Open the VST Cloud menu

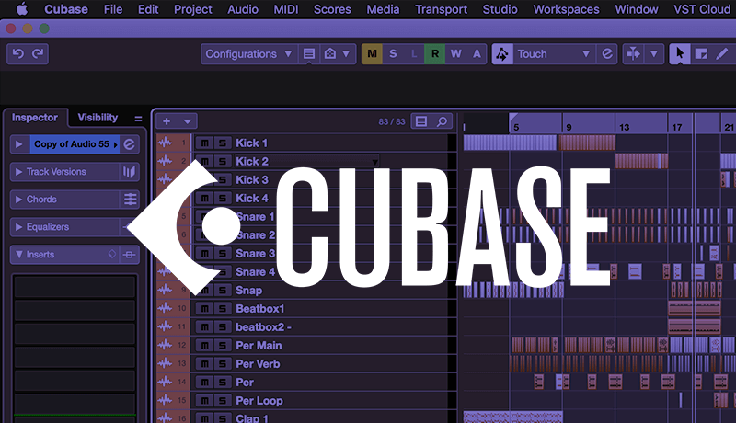point(702,9)
